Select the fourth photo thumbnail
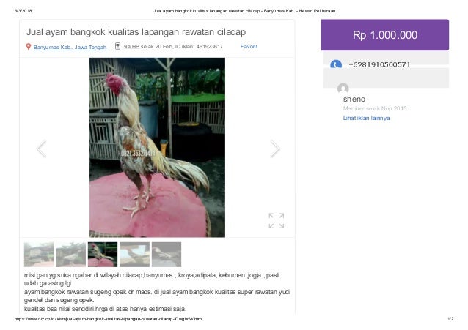The width and height of the screenshot is (468, 330). pyautogui.click(x=135, y=255)
